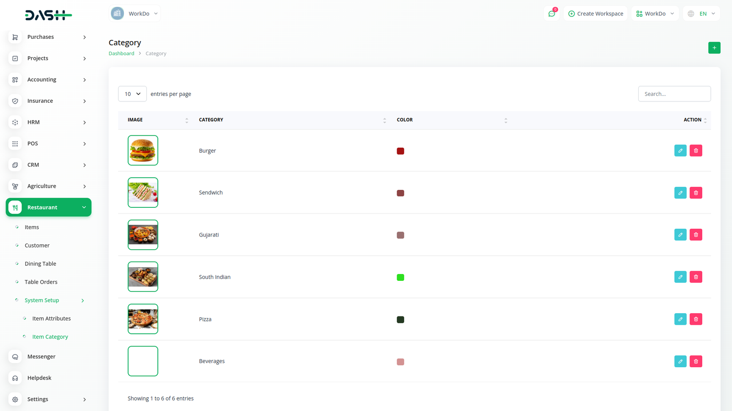Go to Item Attributes submenu item
732x411 pixels.
[51, 318]
